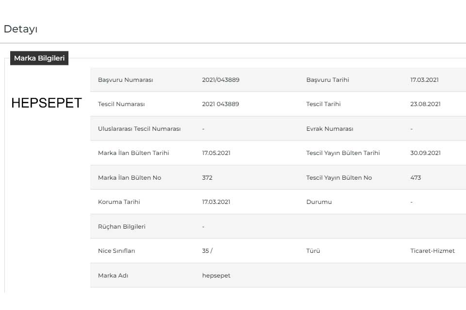
Task: Click the Nice Sınıfları label
Action: coord(116,251)
